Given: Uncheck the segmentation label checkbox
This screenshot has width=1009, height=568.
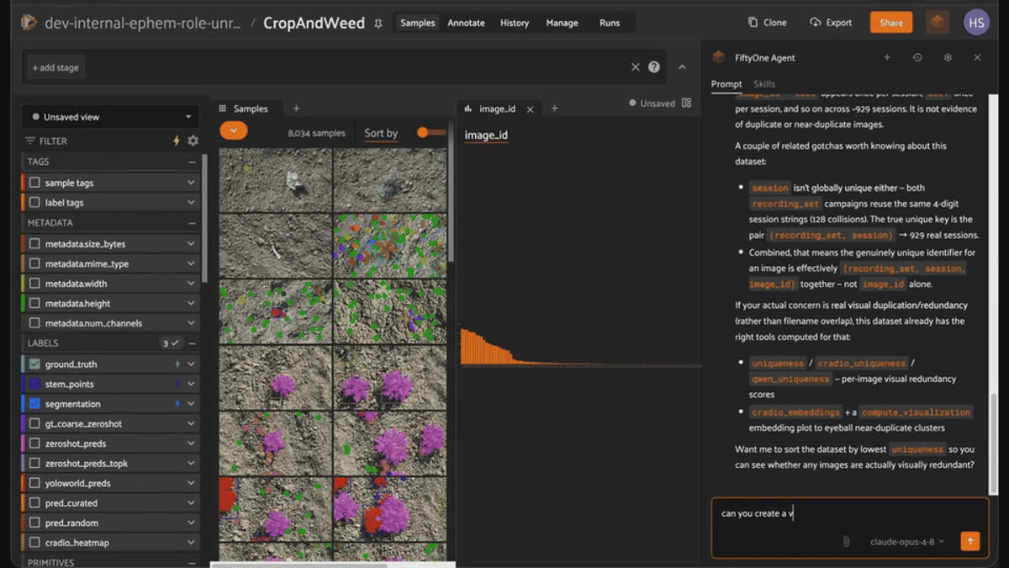Looking at the screenshot, I should [x=34, y=404].
